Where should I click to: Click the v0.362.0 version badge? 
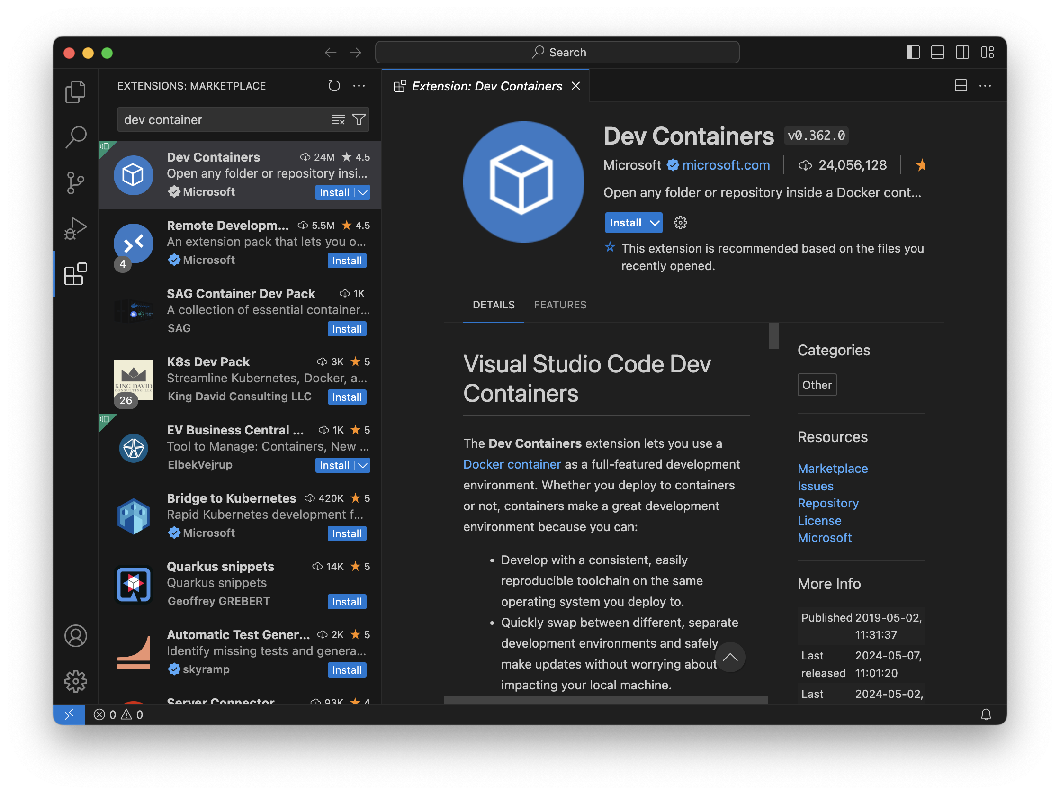(x=817, y=136)
